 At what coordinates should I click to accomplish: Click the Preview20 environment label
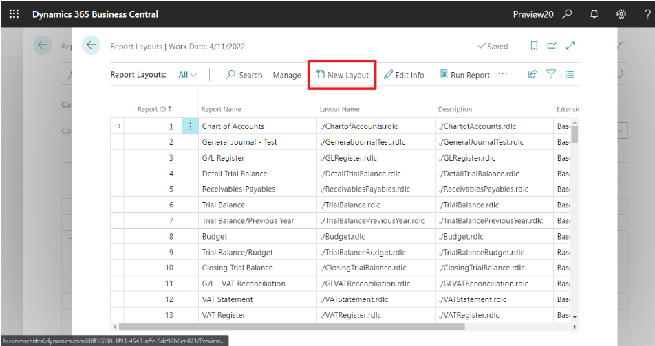point(533,14)
